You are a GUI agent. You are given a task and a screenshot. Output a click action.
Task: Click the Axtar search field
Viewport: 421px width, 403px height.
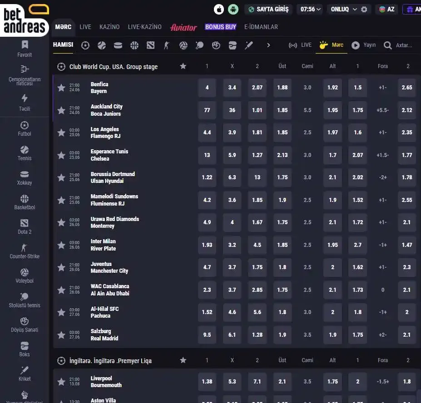point(399,45)
